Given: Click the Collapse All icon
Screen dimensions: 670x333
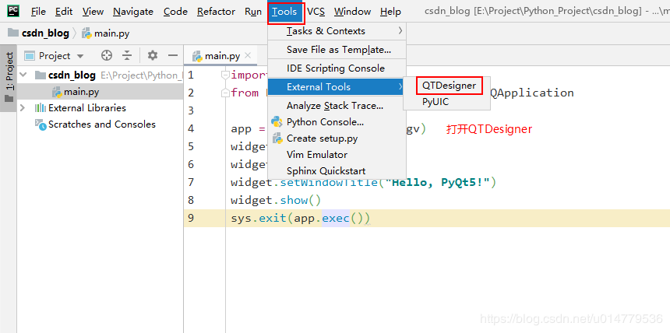Looking at the screenshot, I should [127, 55].
